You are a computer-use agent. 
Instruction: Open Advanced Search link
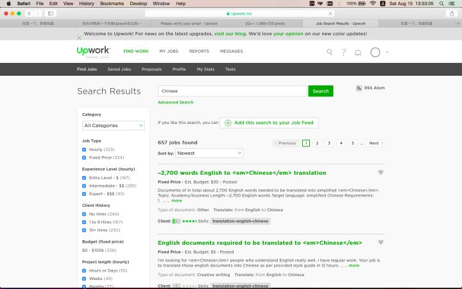point(176,102)
